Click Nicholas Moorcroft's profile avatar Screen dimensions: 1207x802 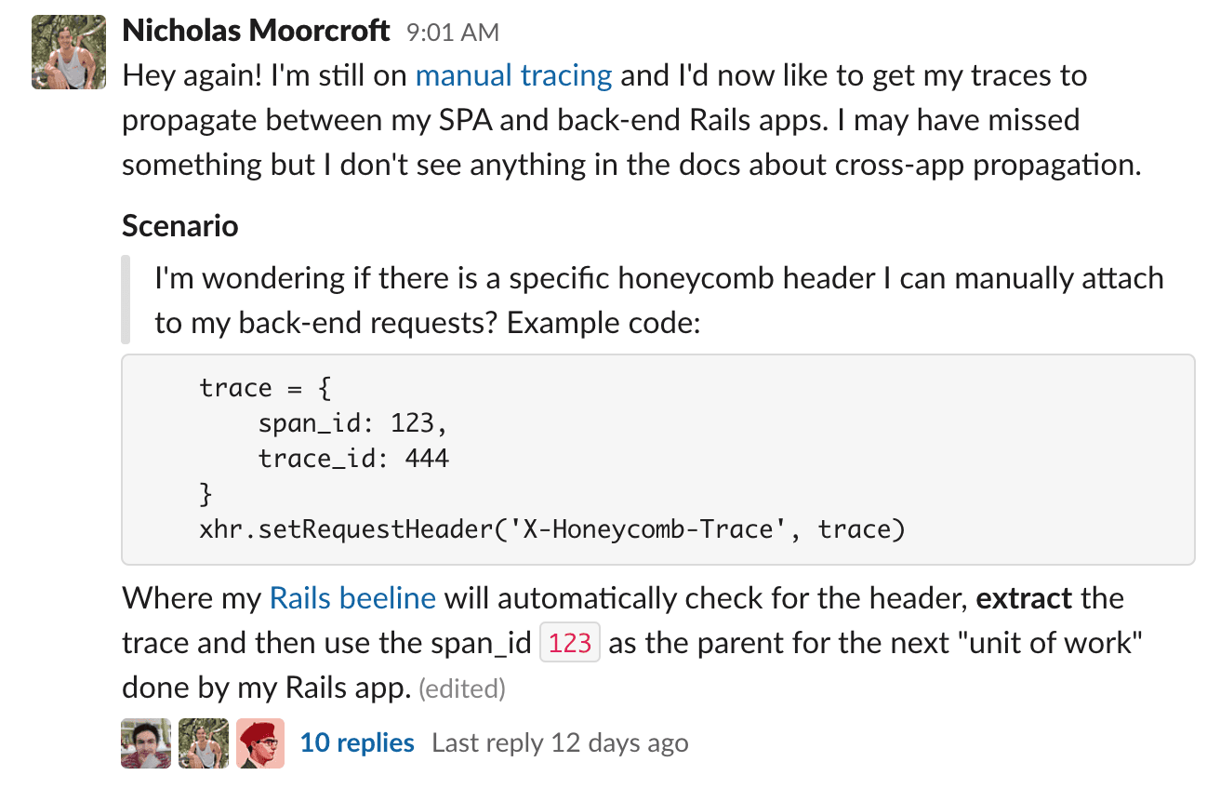(x=68, y=52)
